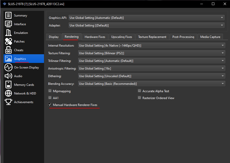The image size is (230, 163).
Task: Open the Dithering dropdown
Action: (x=151, y=76)
